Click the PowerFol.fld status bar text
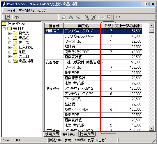 11,140
